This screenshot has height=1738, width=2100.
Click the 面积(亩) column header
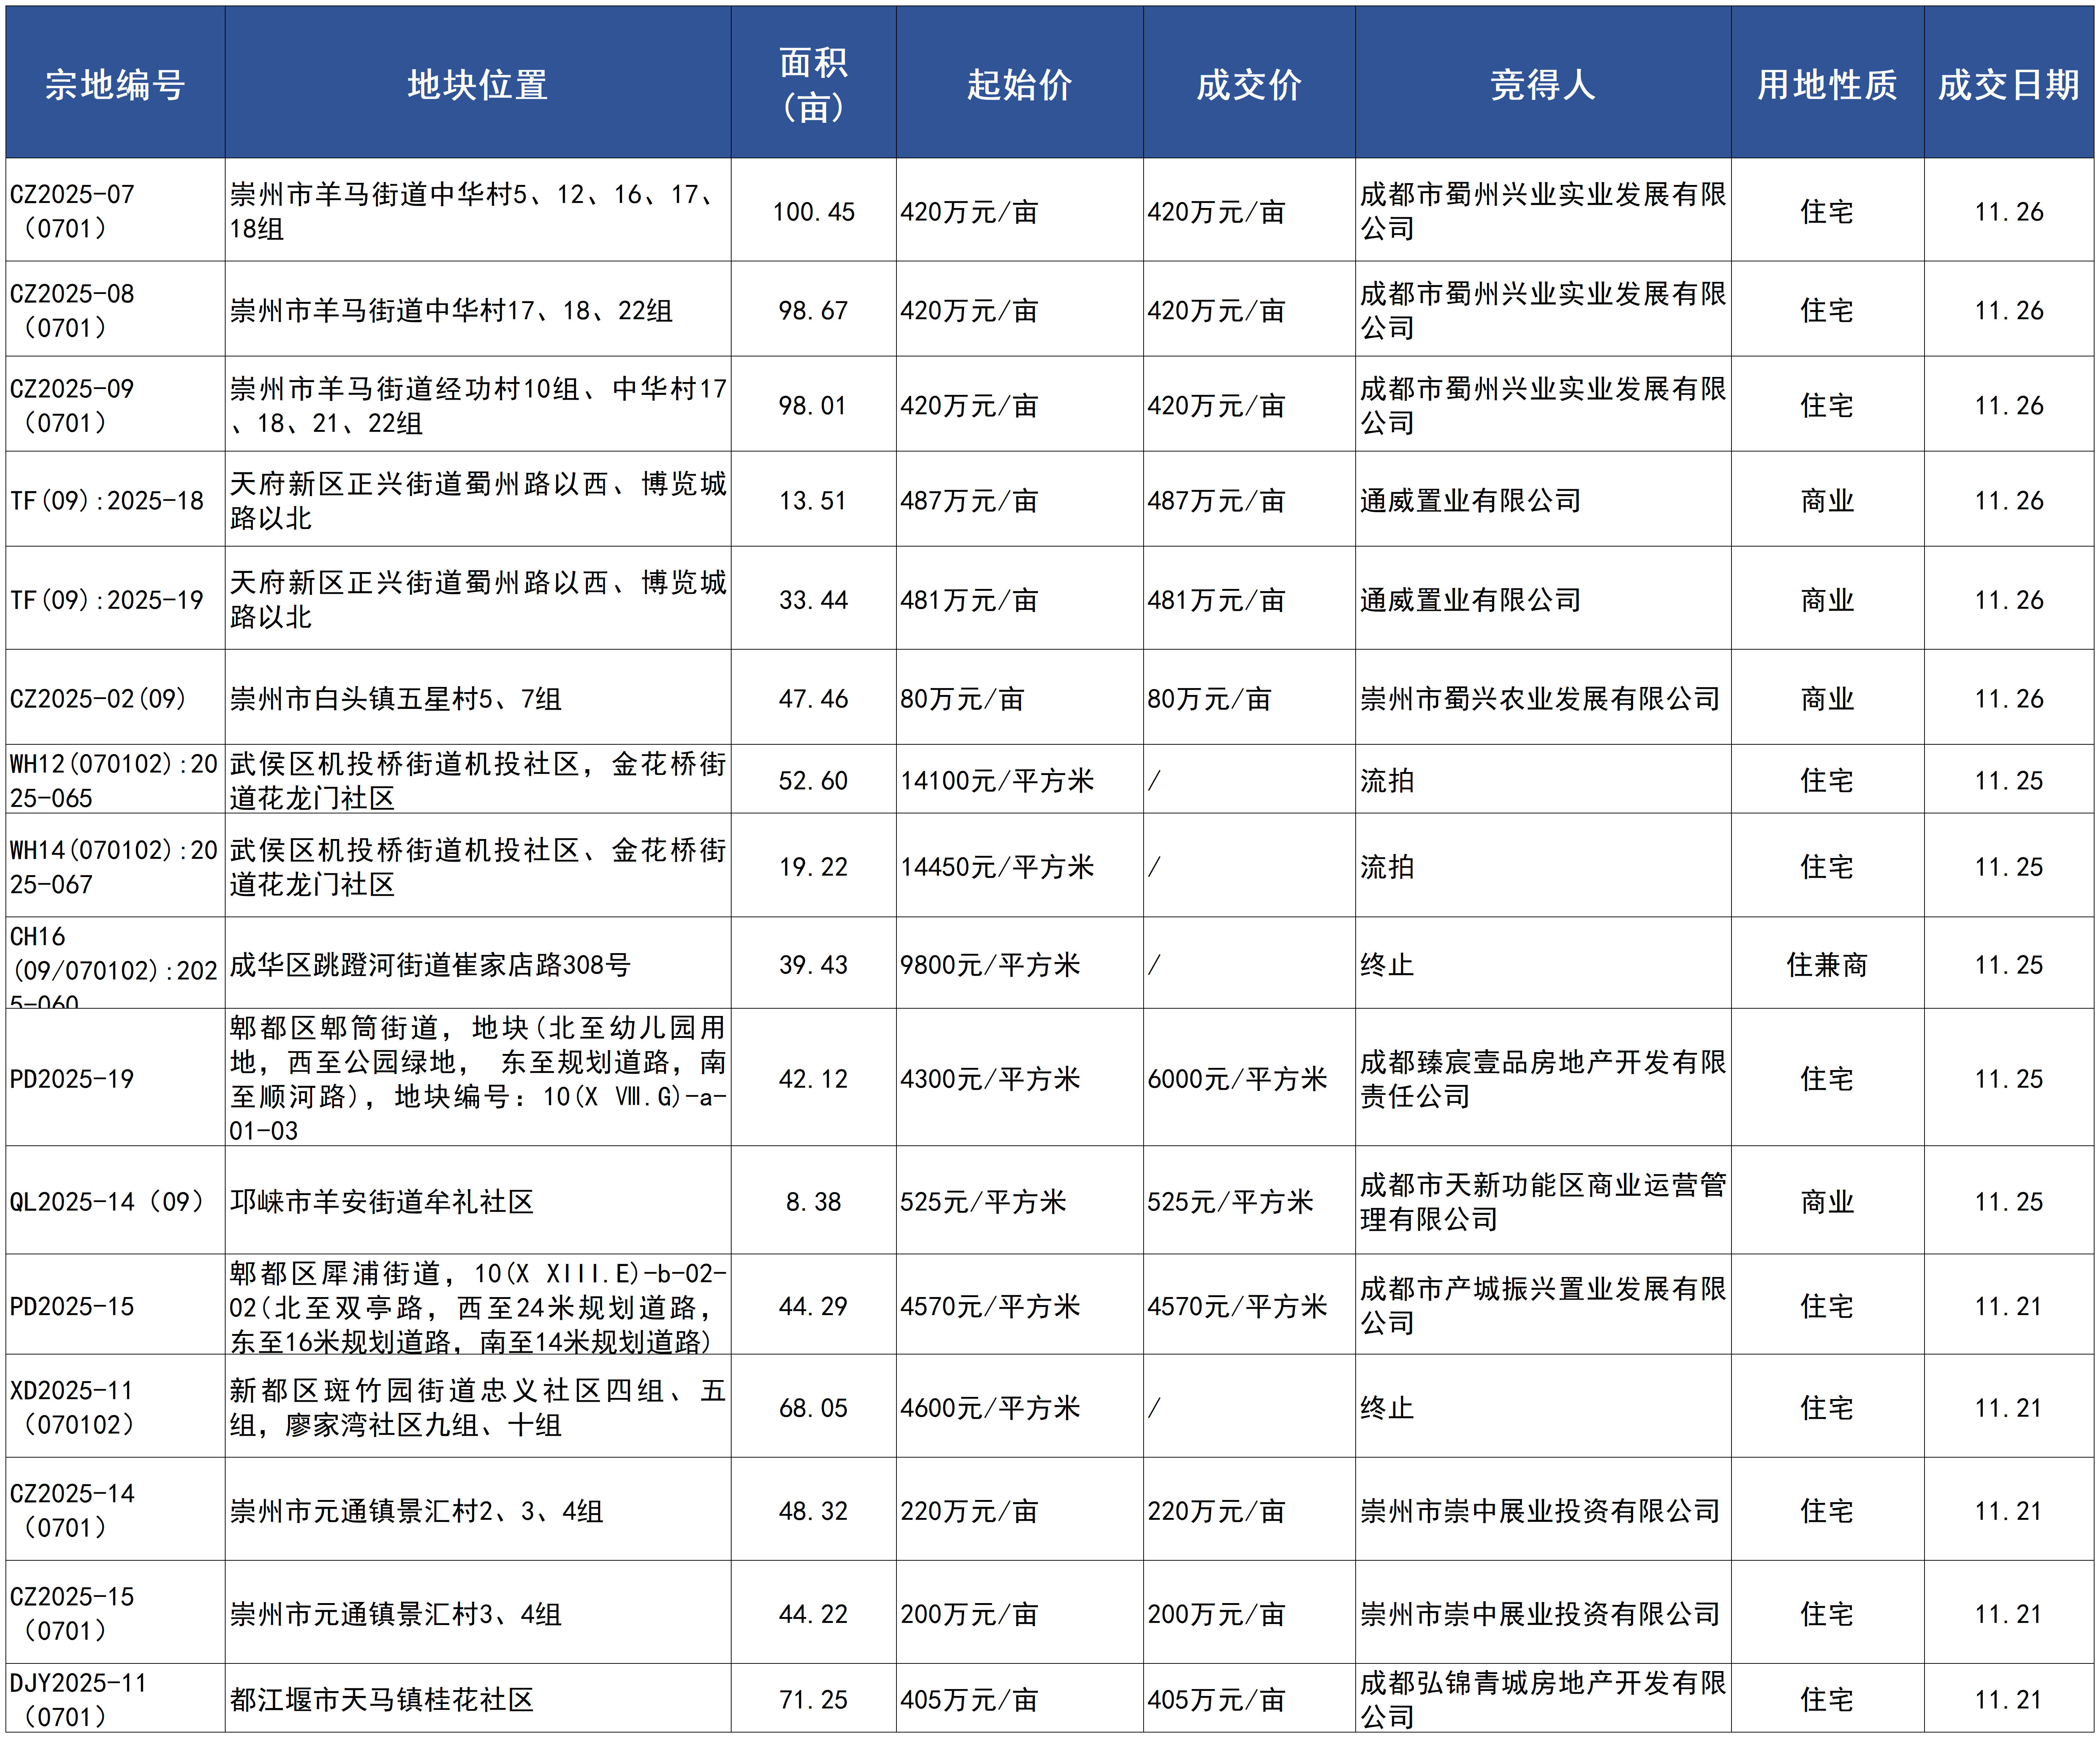[x=813, y=84]
